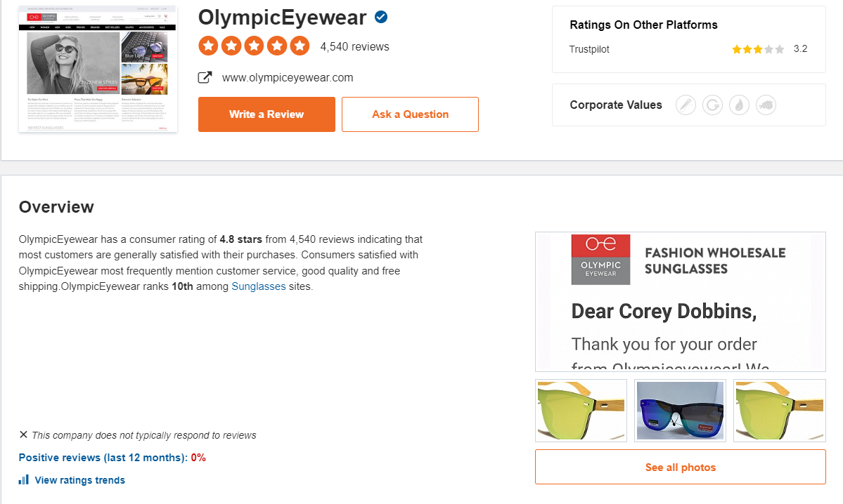This screenshot has width=843, height=504.
Task: Click the fifth orange rating star
Action: click(300, 46)
